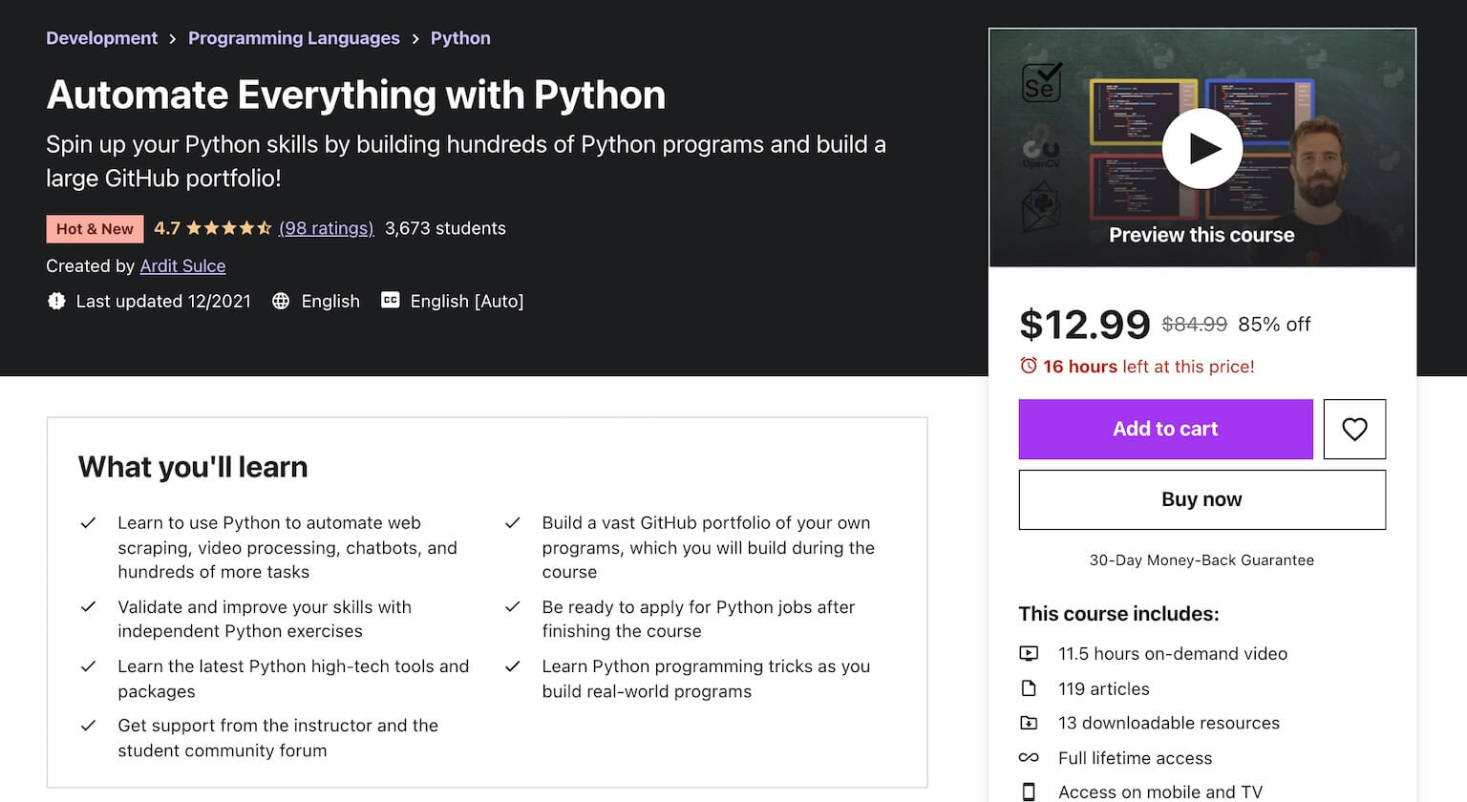This screenshot has height=802, width=1467.
Task: Click the crossed-out $84.99 price
Action: pos(1194,325)
